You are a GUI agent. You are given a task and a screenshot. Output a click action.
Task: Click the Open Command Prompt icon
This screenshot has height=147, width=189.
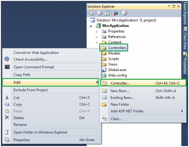point(7,67)
